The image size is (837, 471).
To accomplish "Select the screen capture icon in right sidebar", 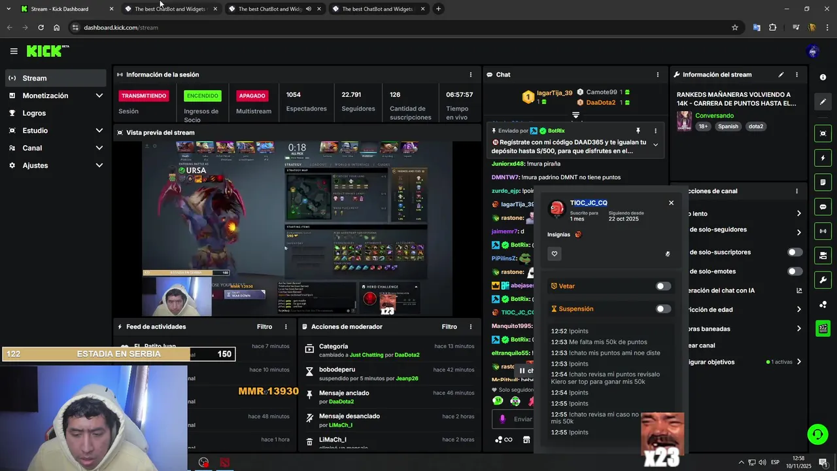I will tap(823, 133).
